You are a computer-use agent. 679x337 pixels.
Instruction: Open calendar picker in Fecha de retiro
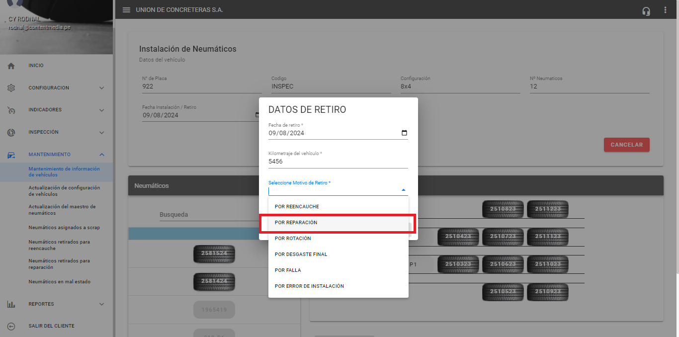pyautogui.click(x=404, y=133)
